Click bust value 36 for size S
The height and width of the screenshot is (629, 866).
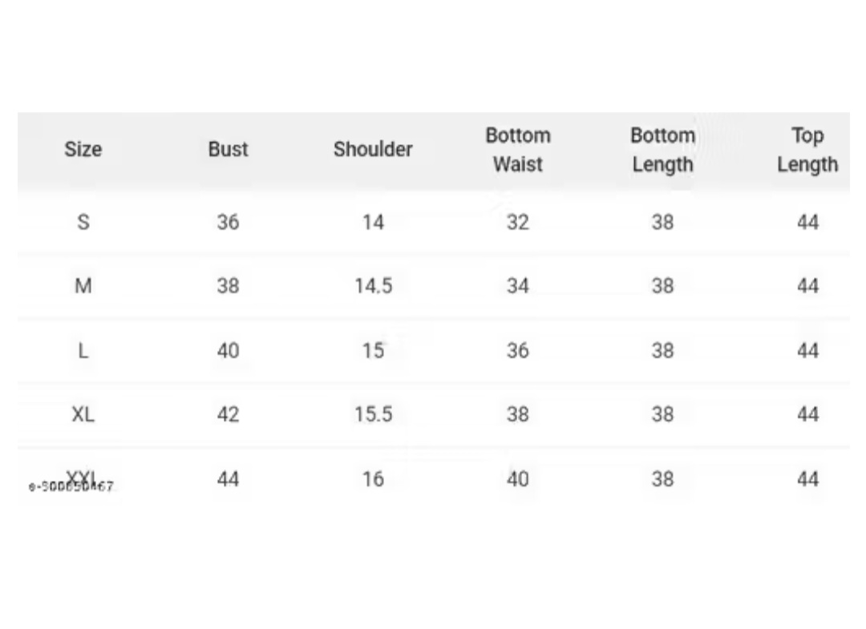point(228,223)
